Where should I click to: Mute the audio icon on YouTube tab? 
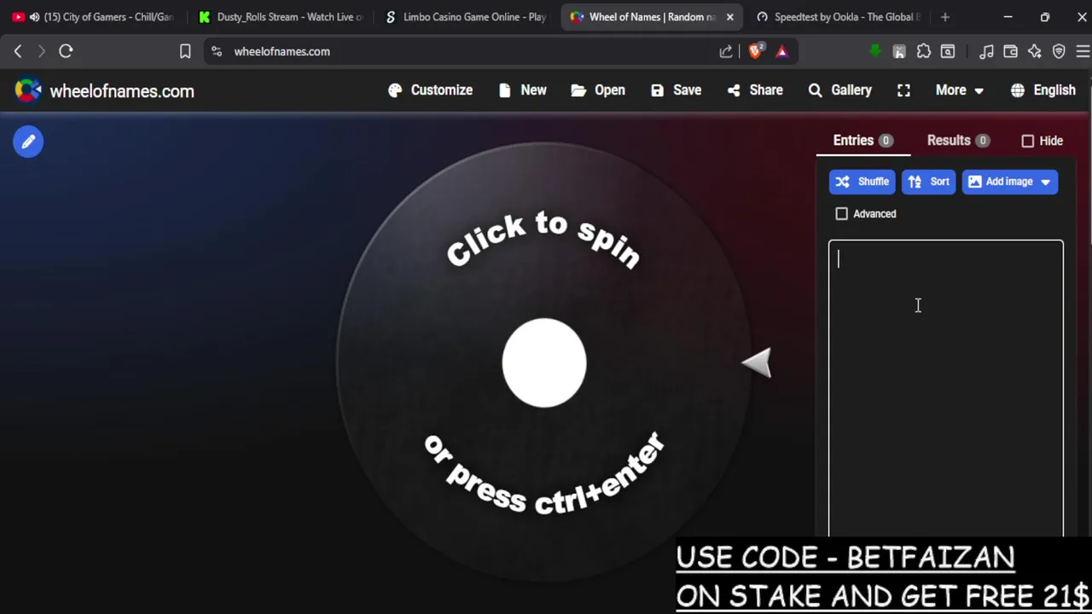coord(34,17)
